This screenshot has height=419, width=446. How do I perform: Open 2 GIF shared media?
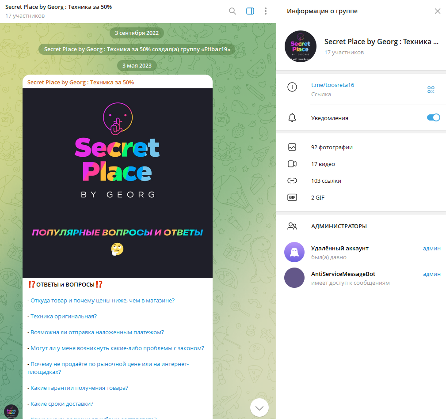pos(361,197)
